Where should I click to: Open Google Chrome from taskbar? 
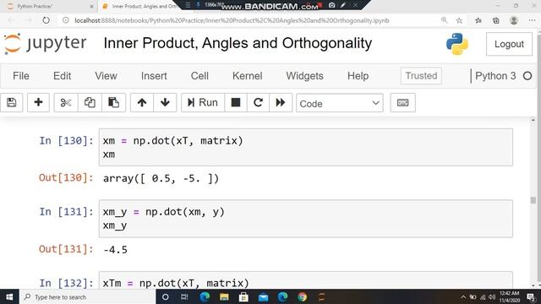303,296
